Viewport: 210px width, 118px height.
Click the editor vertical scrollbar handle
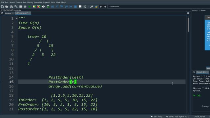coord(188,25)
